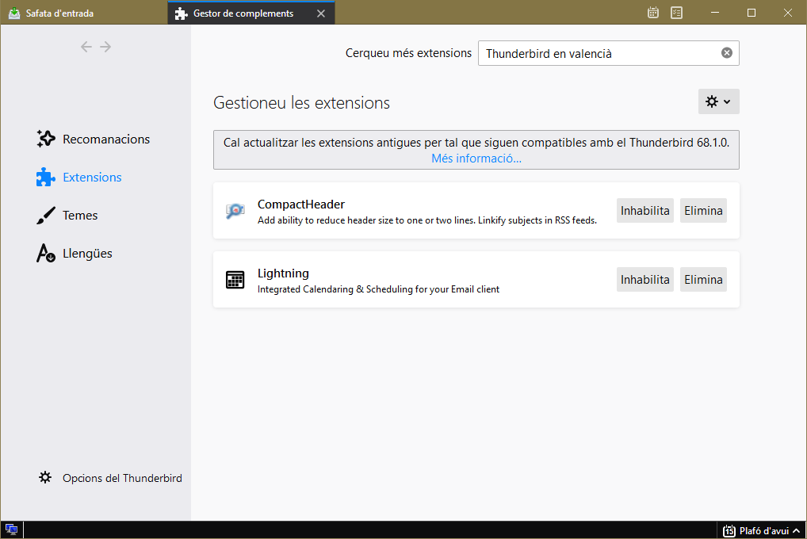Image resolution: width=807 pixels, height=539 pixels.
Task: Click the CompactHeader description text
Action: [x=427, y=220]
